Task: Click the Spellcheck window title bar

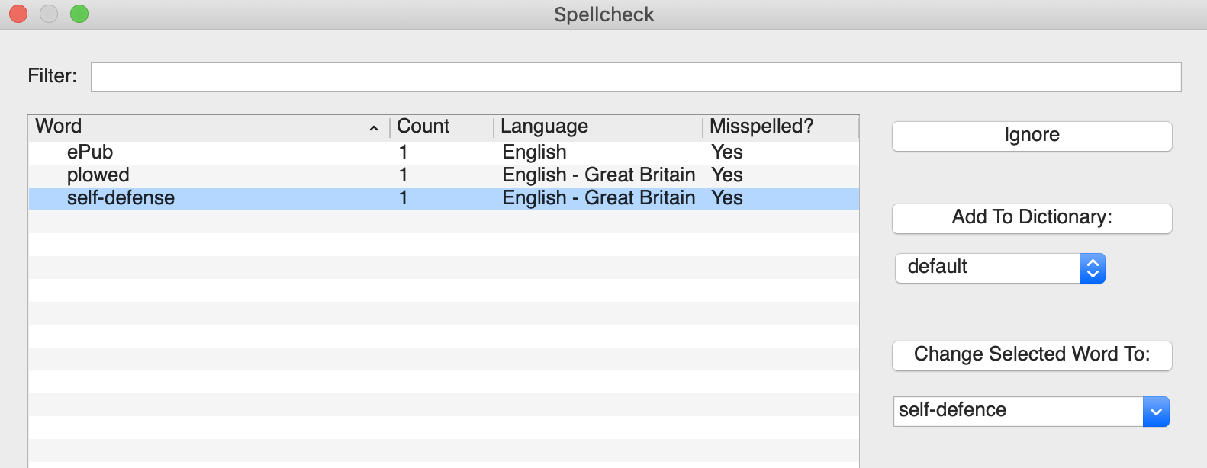Action: pos(603,14)
